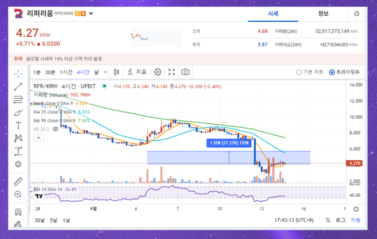
Task: Set chart range to 30날
Action: click(40, 220)
